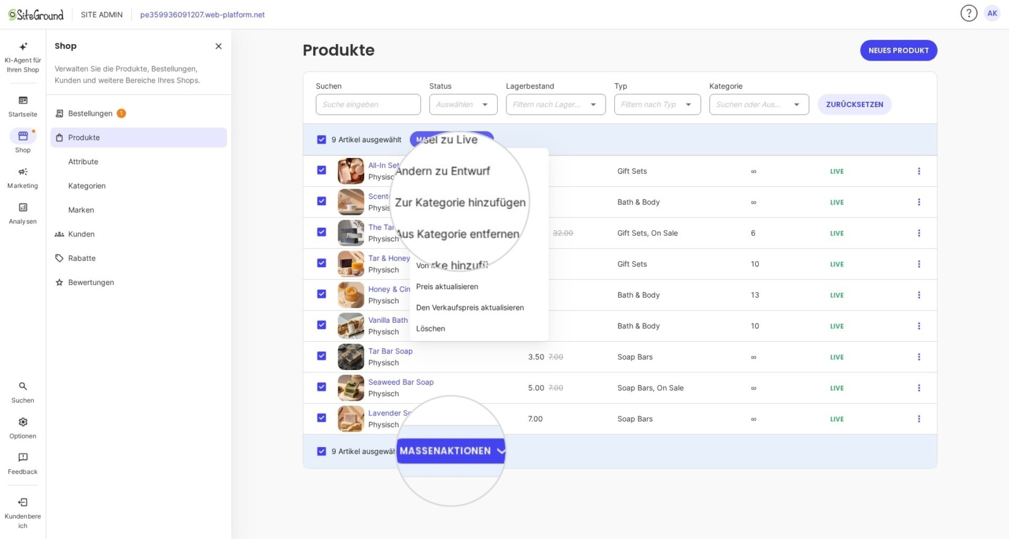Open the KI-Agent für Ihren Shop icon
This screenshot has width=1009, height=539.
[23, 47]
